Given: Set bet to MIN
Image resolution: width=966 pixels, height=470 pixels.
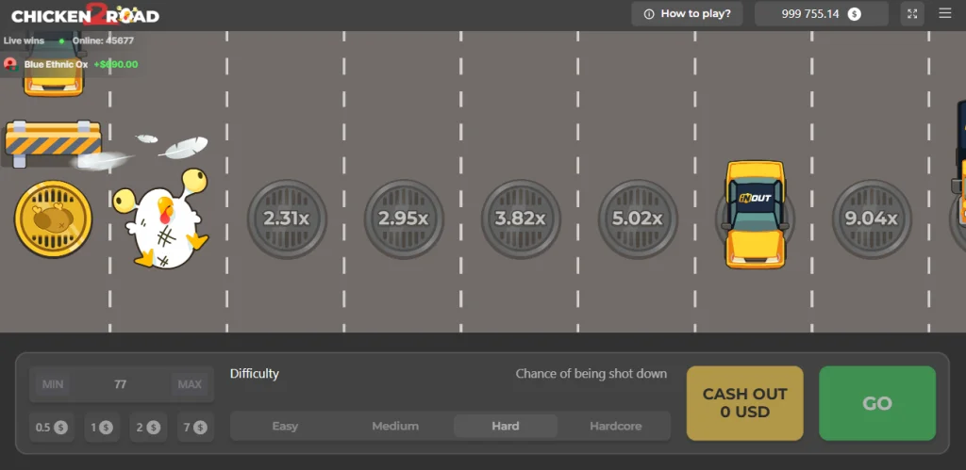Looking at the screenshot, I should pyautogui.click(x=53, y=384).
